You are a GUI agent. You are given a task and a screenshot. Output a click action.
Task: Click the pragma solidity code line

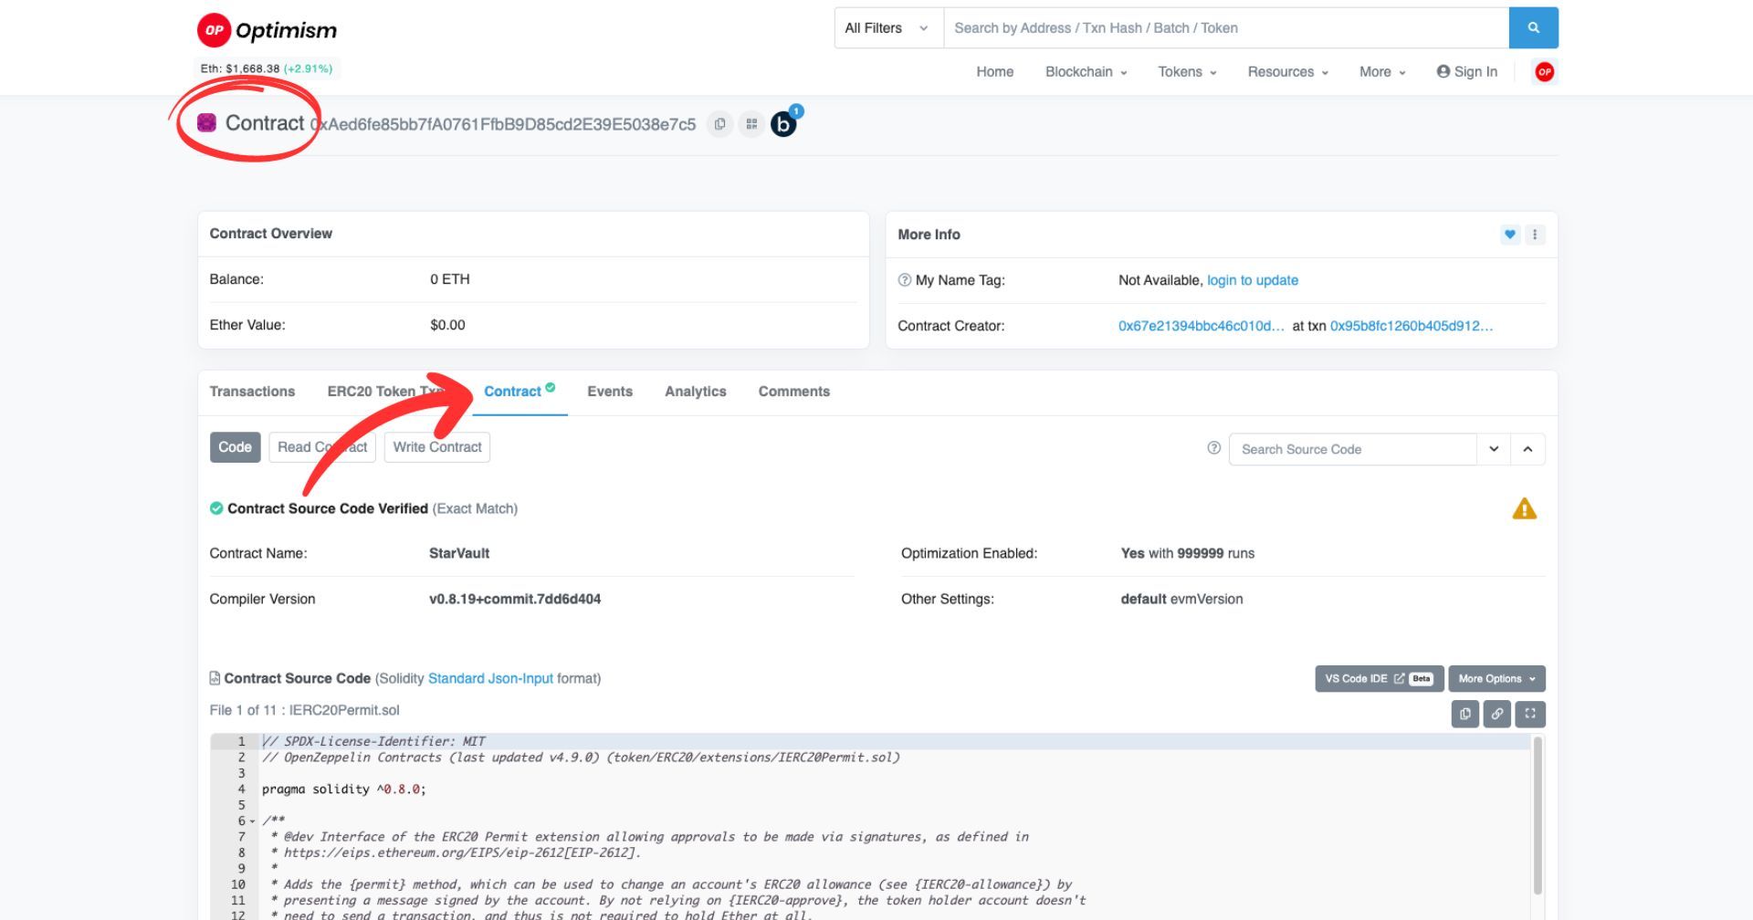coord(343,789)
